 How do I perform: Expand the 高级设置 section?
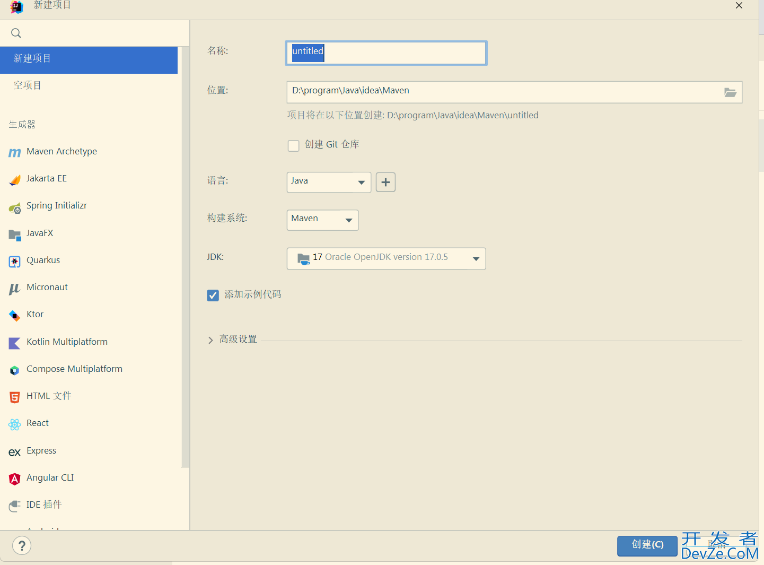(x=210, y=340)
